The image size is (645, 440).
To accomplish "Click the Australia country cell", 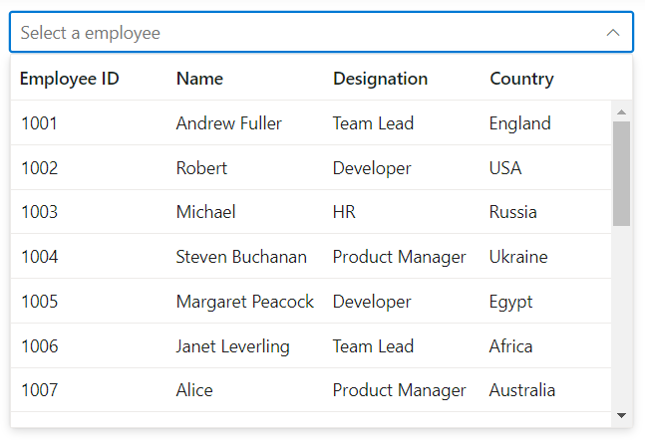I will pos(522,390).
